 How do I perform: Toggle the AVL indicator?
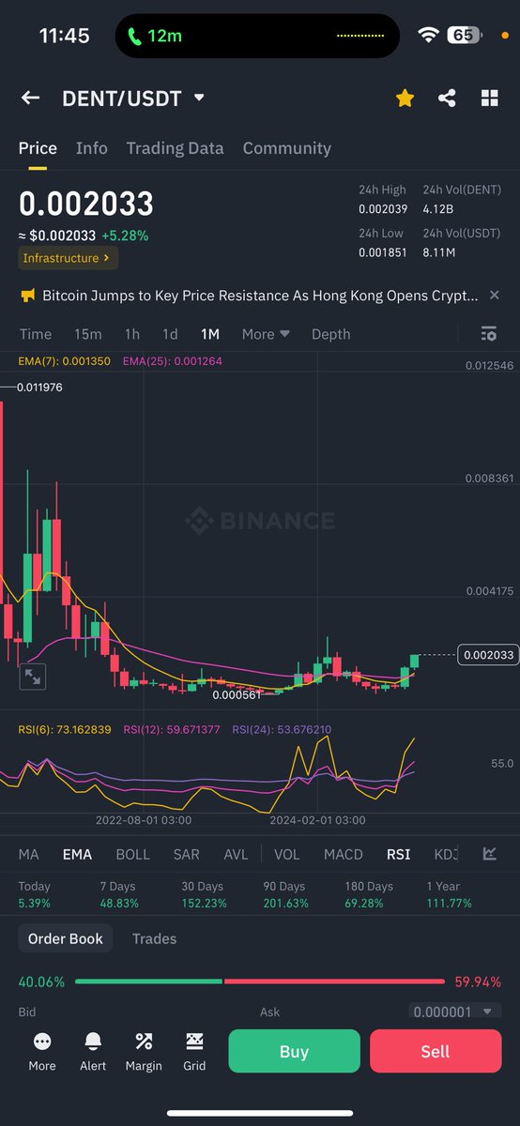[236, 854]
